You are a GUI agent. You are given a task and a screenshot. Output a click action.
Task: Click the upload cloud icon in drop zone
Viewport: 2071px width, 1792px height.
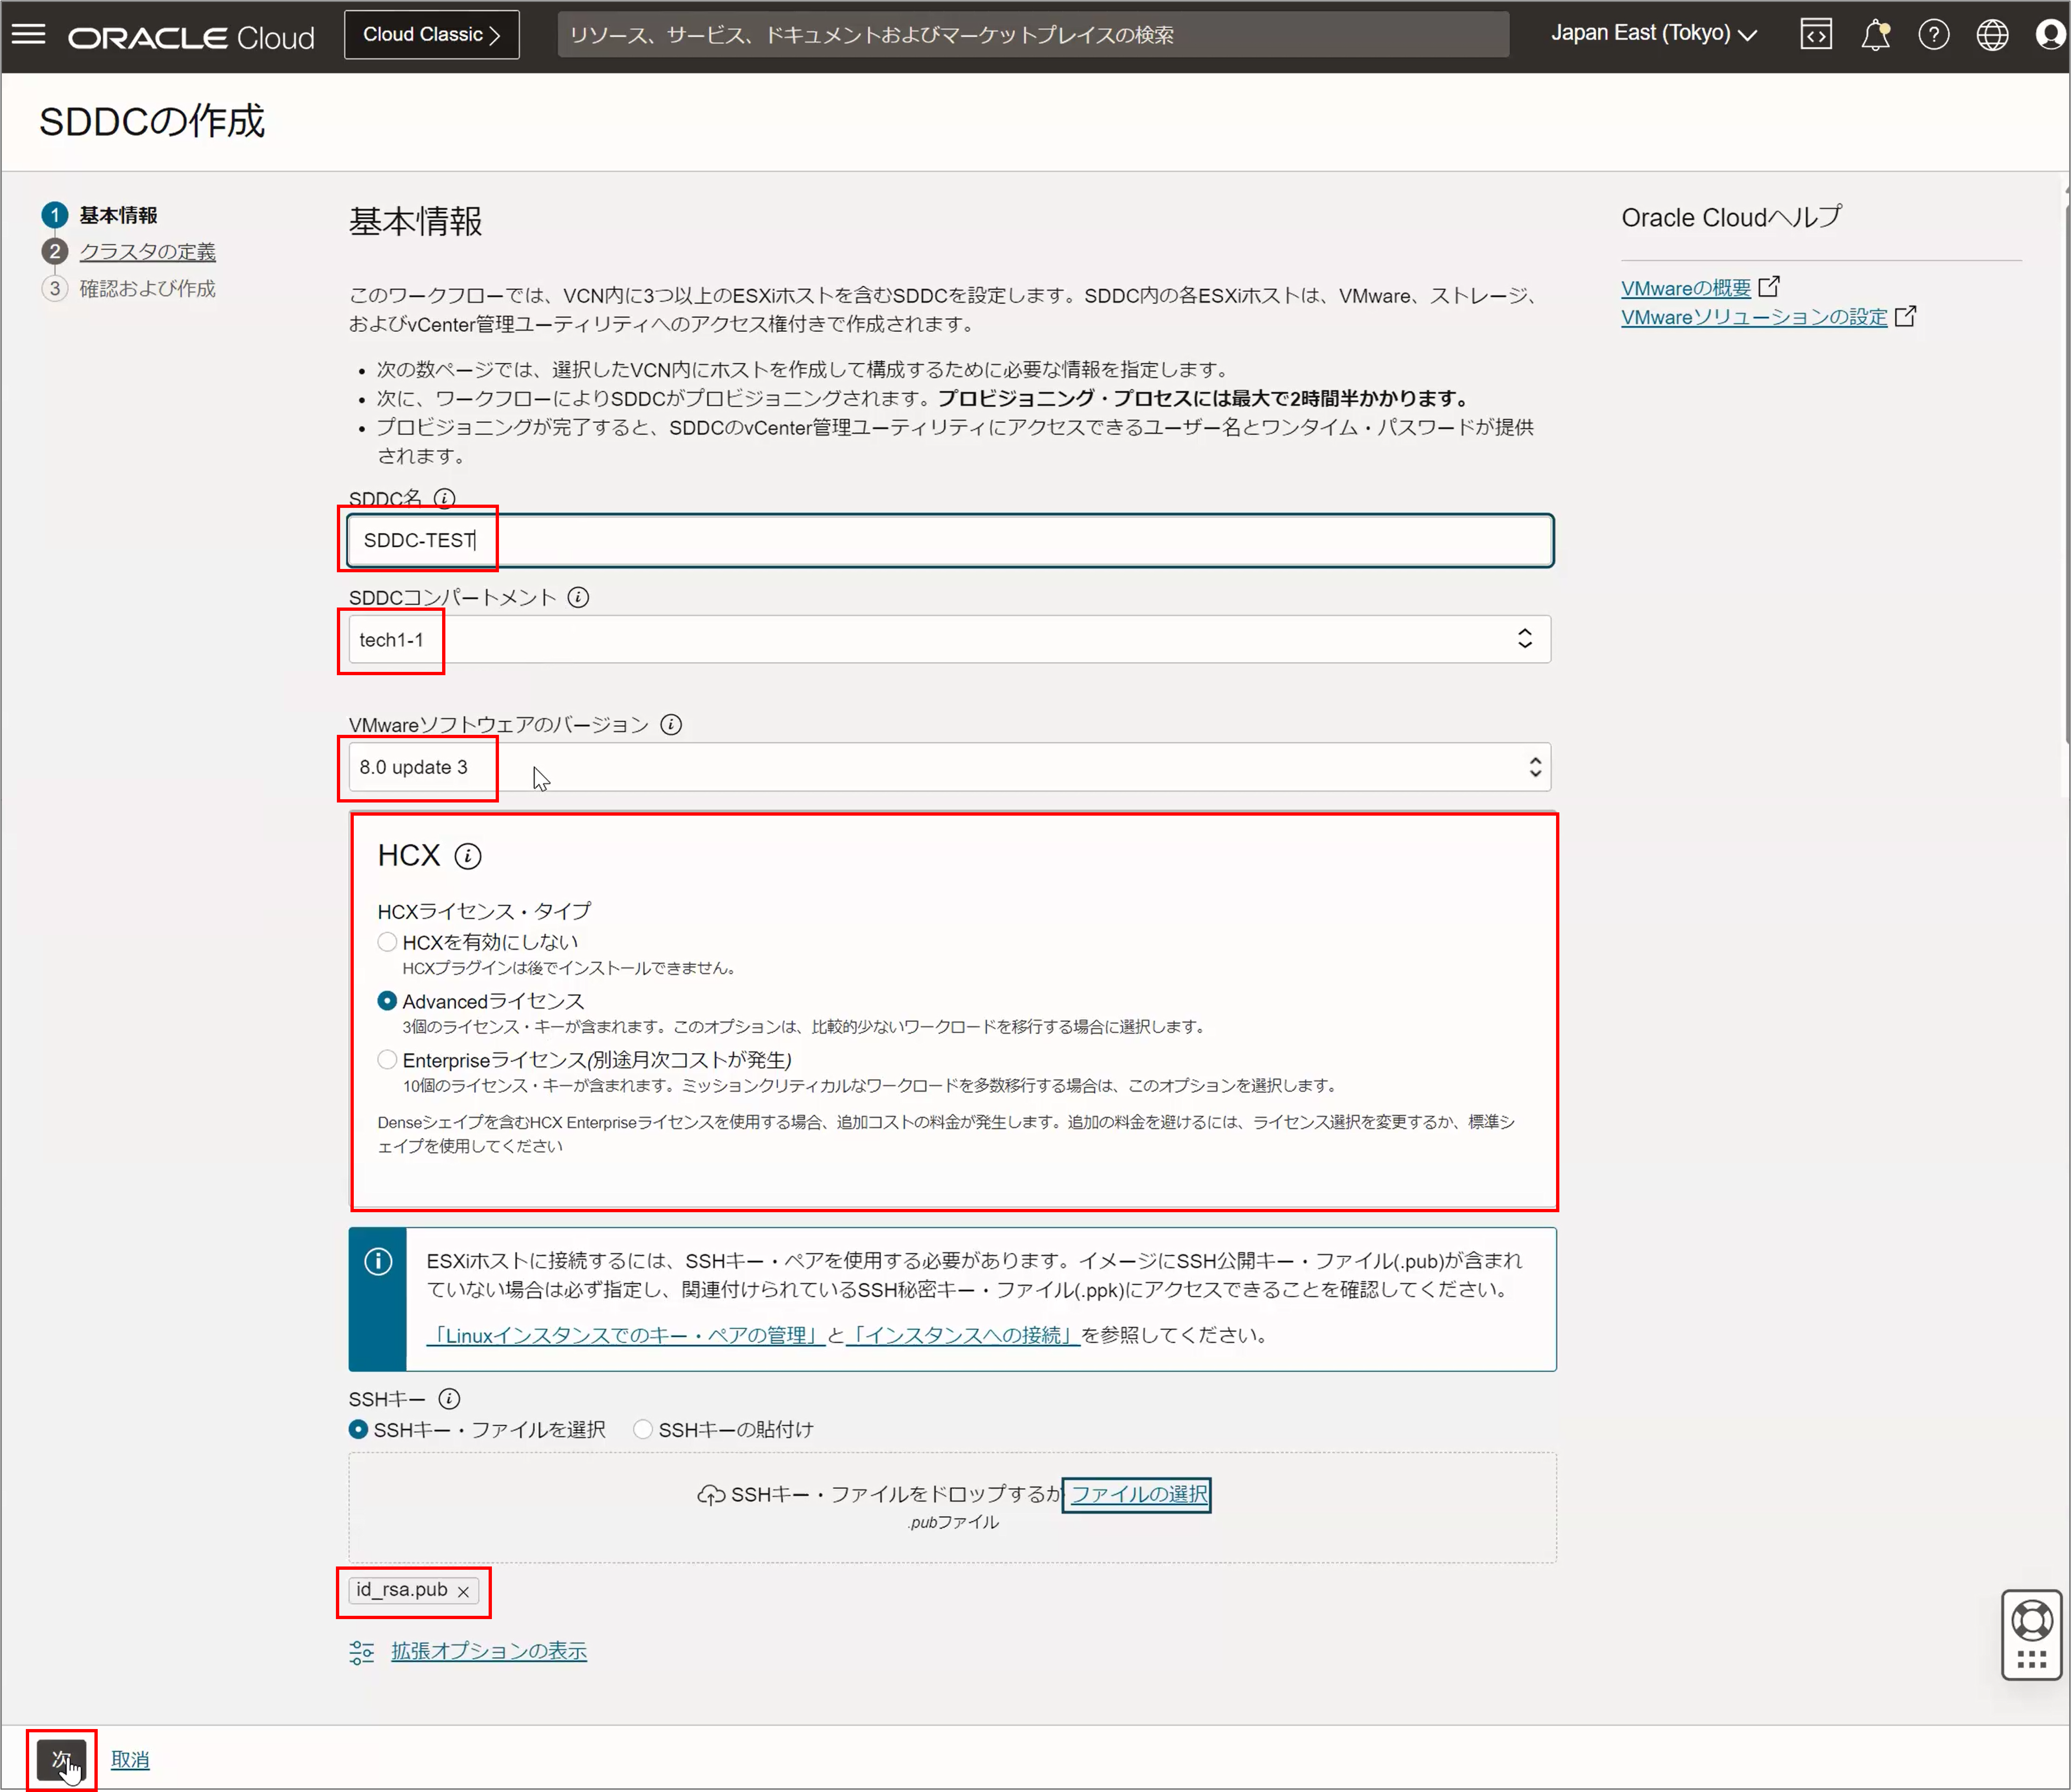(x=711, y=1495)
